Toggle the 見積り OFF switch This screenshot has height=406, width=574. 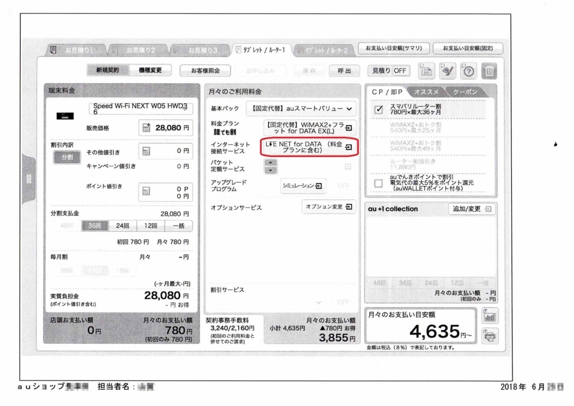tap(389, 71)
